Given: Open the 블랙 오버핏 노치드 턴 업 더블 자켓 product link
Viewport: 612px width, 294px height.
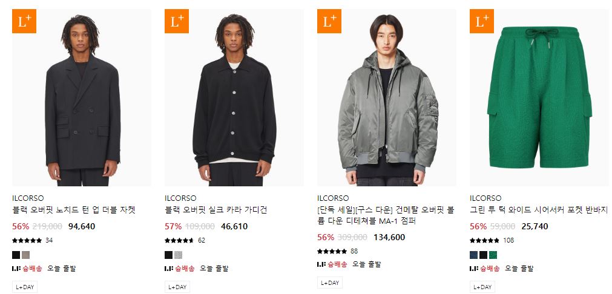Looking at the screenshot, I should click(x=74, y=210).
